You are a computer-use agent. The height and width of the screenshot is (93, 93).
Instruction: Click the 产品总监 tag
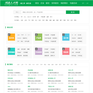point(47,41)
